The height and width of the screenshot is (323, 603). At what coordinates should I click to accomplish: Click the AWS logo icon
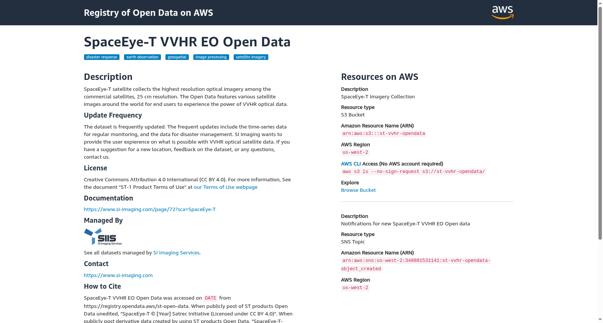click(x=502, y=12)
